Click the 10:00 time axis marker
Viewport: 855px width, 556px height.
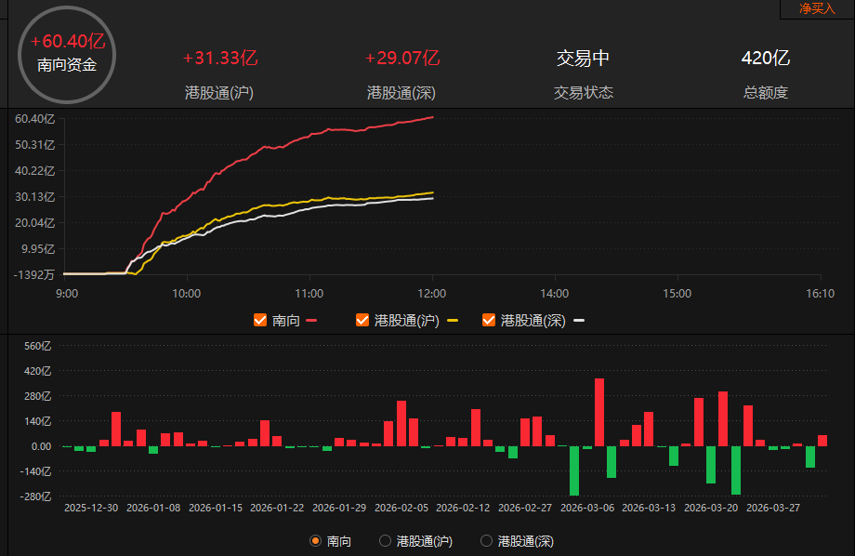pyautogui.click(x=187, y=293)
